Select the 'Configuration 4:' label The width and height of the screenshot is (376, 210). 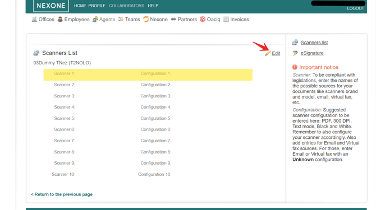pyautogui.click(x=155, y=107)
